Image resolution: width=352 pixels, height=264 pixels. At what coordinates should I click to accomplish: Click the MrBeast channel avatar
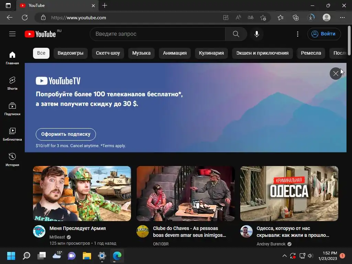(x=39, y=231)
